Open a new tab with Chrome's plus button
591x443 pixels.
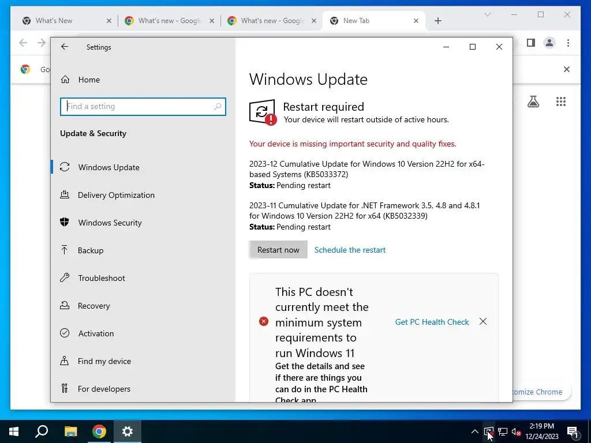[x=437, y=21]
